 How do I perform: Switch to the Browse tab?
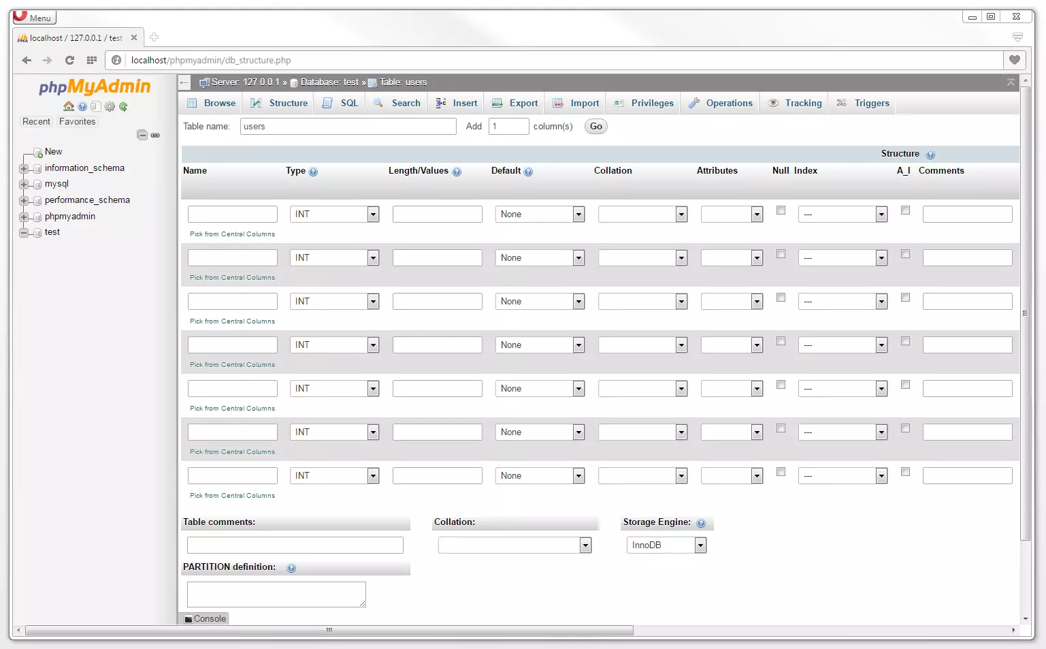(x=211, y=104)
